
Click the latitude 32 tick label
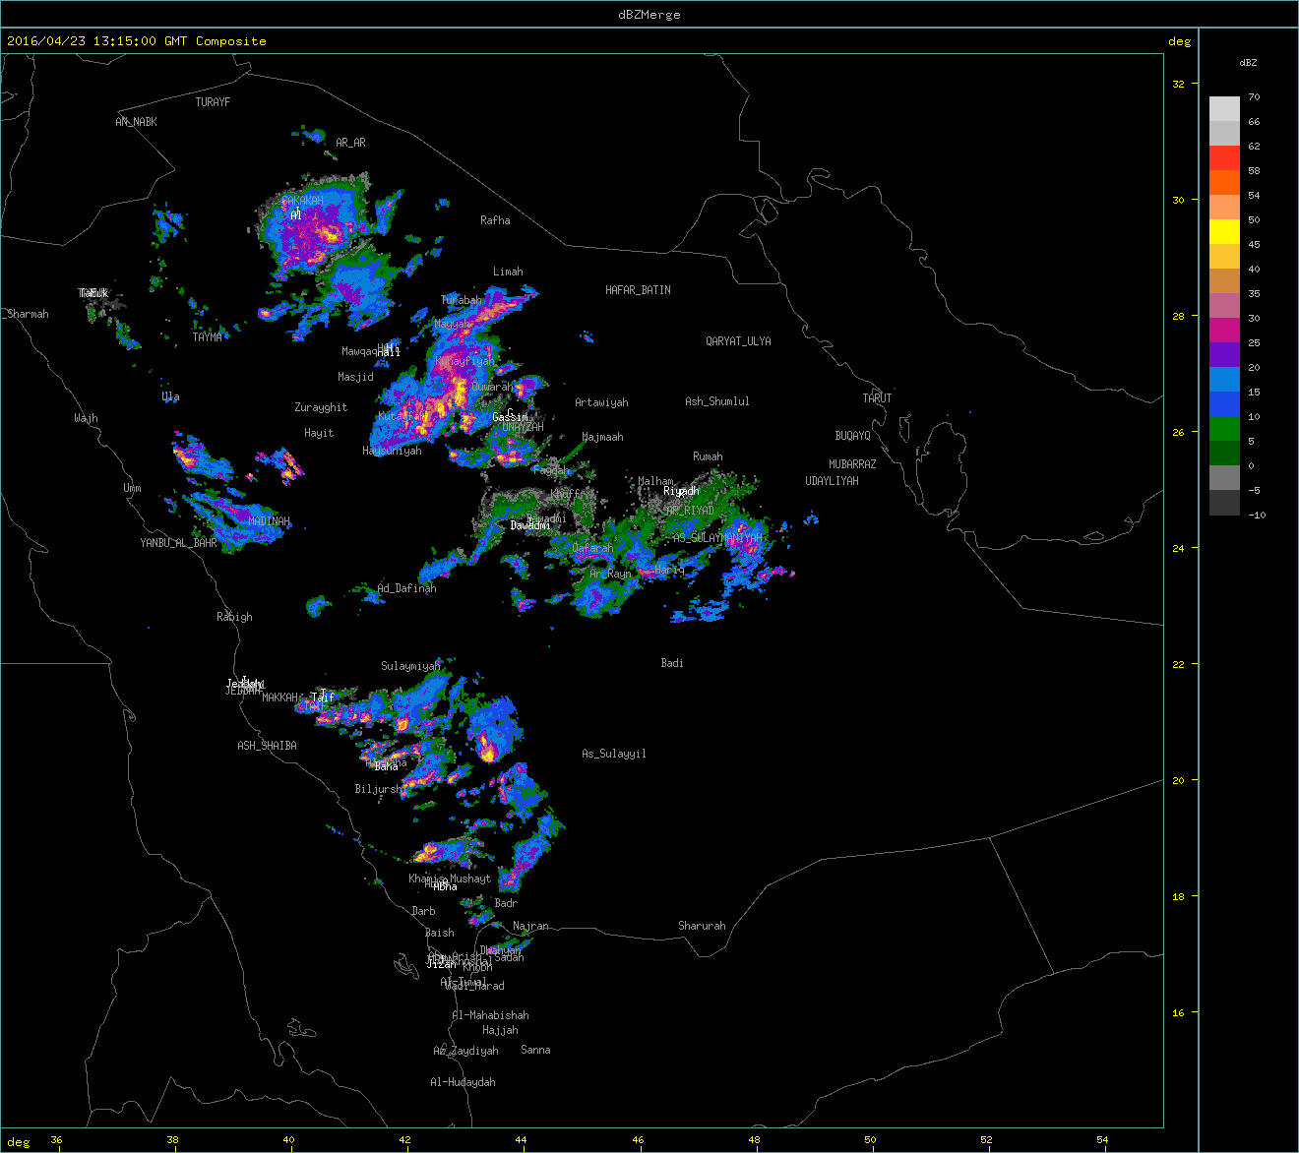[x=1178, y=84]
